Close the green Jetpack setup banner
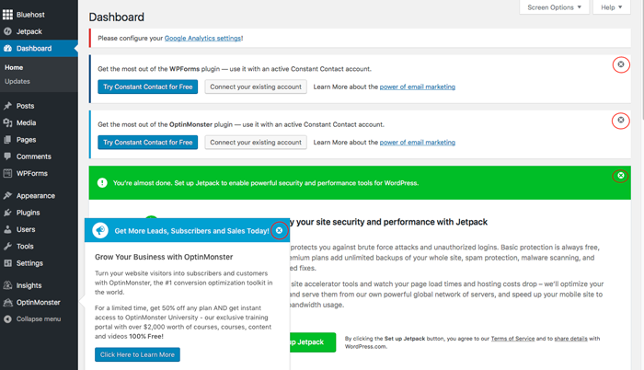 [621, 176]
